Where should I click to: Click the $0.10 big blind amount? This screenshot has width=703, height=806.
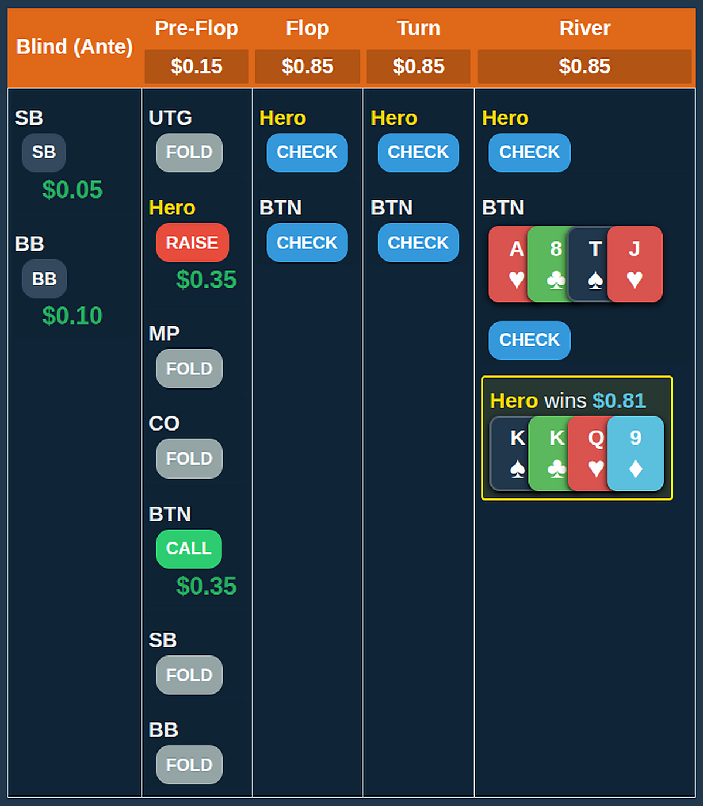(x=73, y=316)
